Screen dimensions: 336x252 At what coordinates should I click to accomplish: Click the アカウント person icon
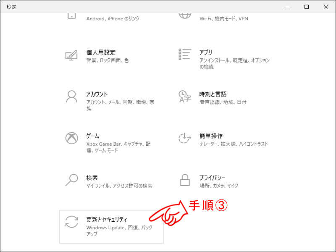click(71, 97)
